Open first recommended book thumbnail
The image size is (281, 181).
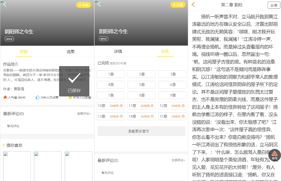[x=17, y=166]
